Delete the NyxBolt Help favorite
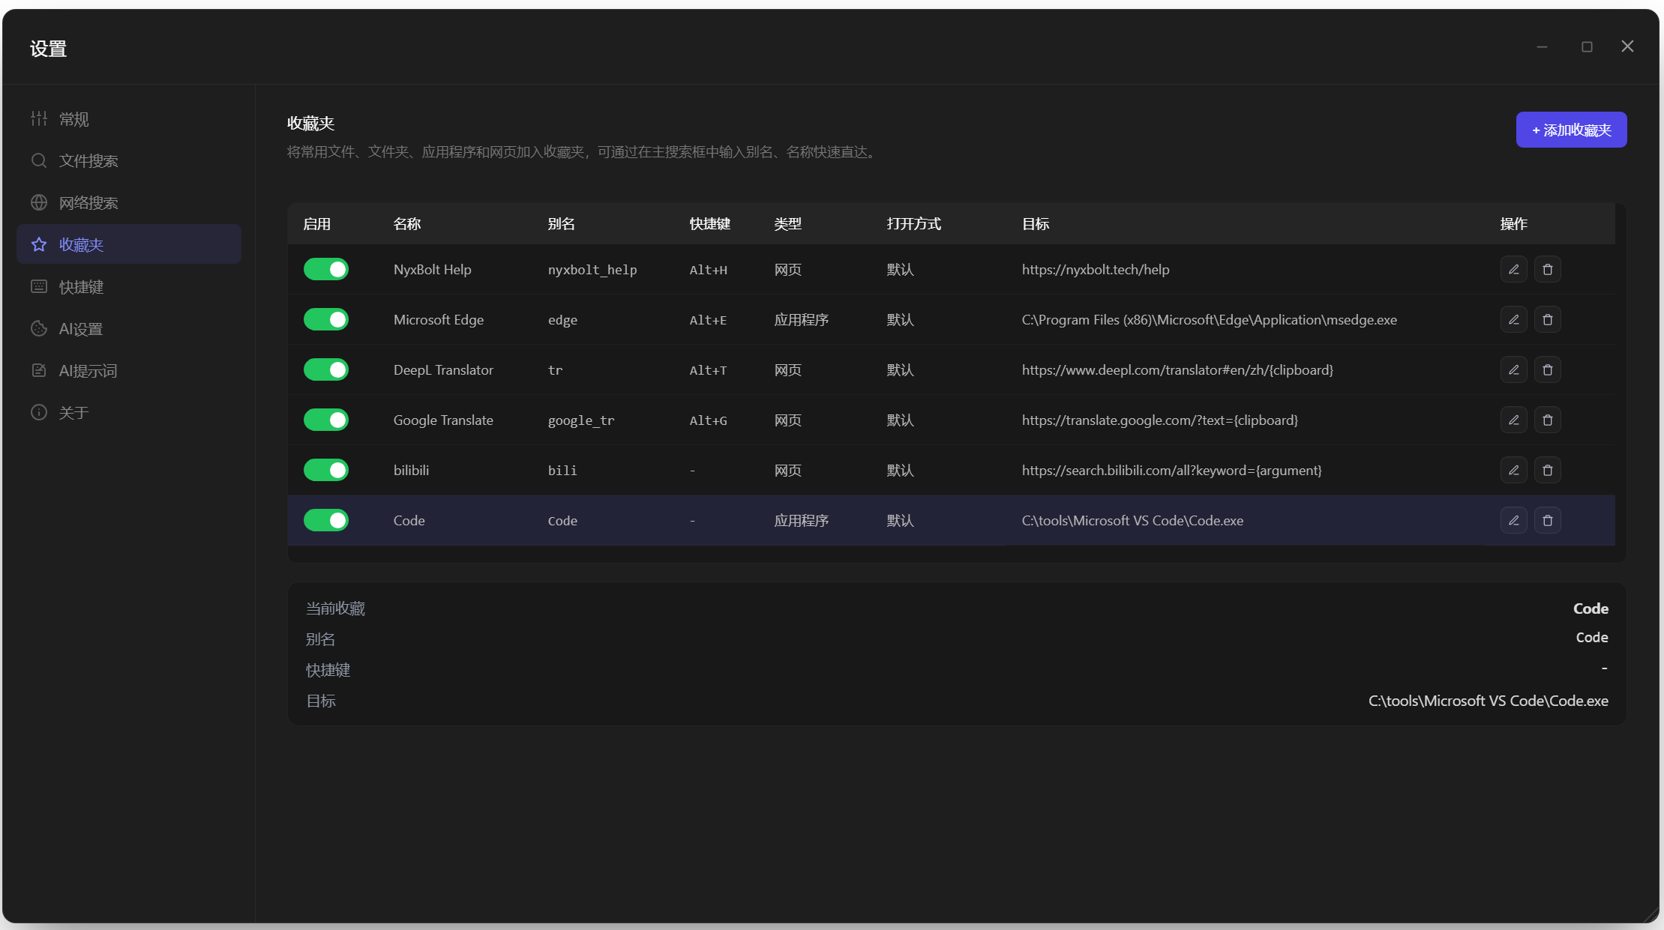 [x=1547, y=269]
